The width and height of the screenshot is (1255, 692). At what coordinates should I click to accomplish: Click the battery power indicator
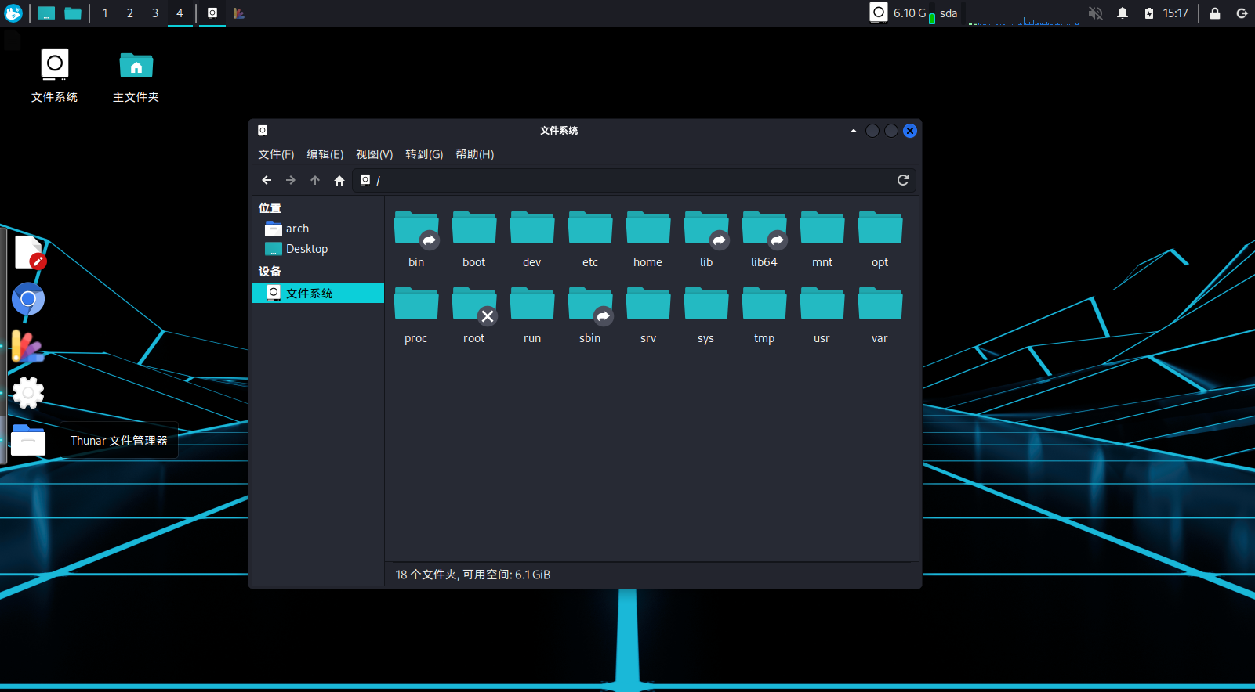pyautogui.click(x=1149, y=13)
